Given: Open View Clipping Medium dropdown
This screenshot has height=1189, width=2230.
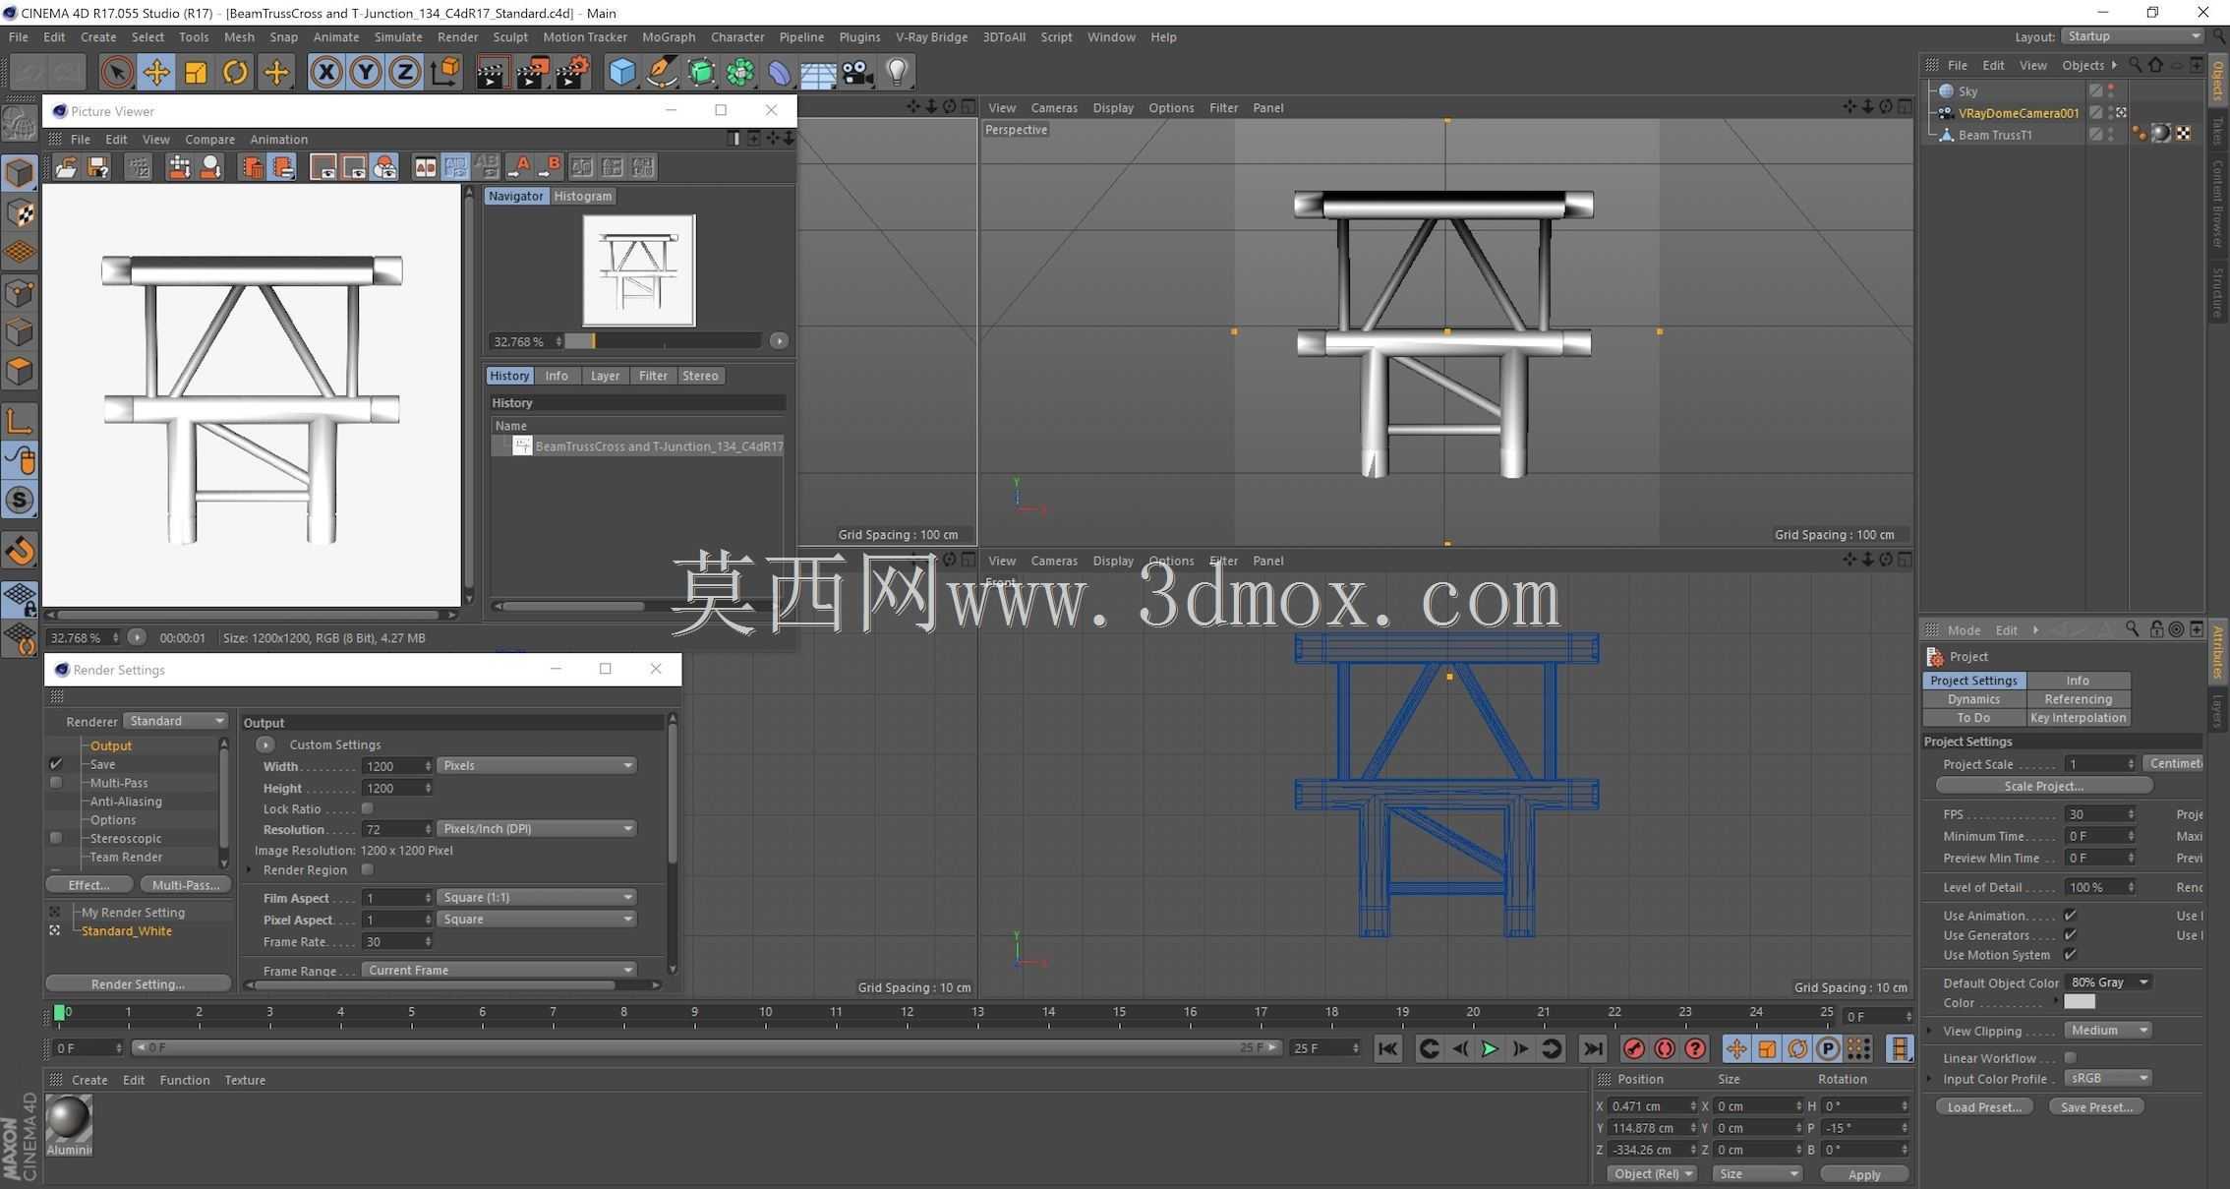Looking at the screenshot, I should (2108, 1030).
